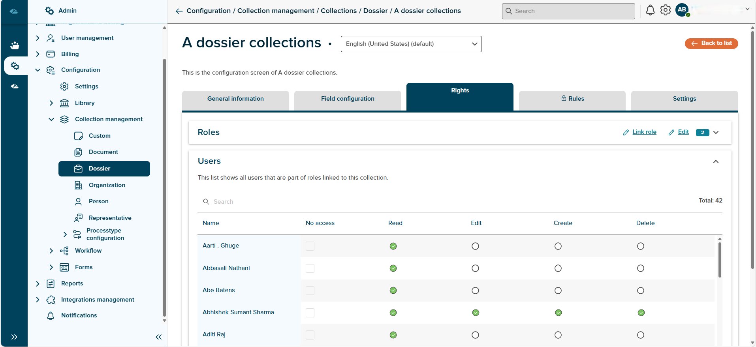Click the notifications bell icon in header
This screenshot has width=756, height=347.
pyautogui.click(x=650, y=11)
